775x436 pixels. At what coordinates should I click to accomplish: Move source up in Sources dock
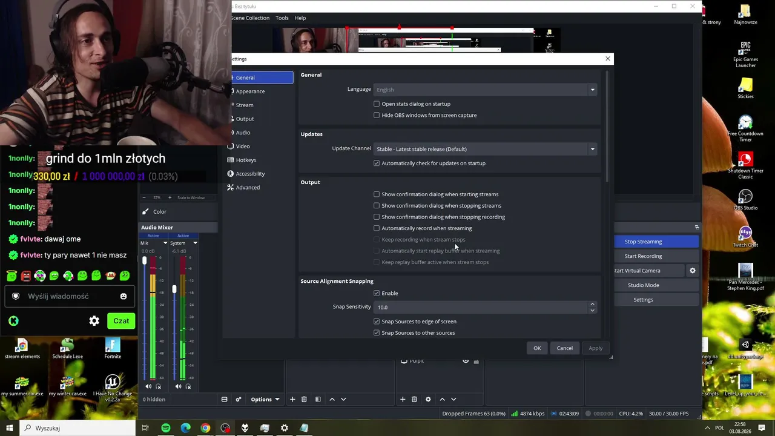442,400
